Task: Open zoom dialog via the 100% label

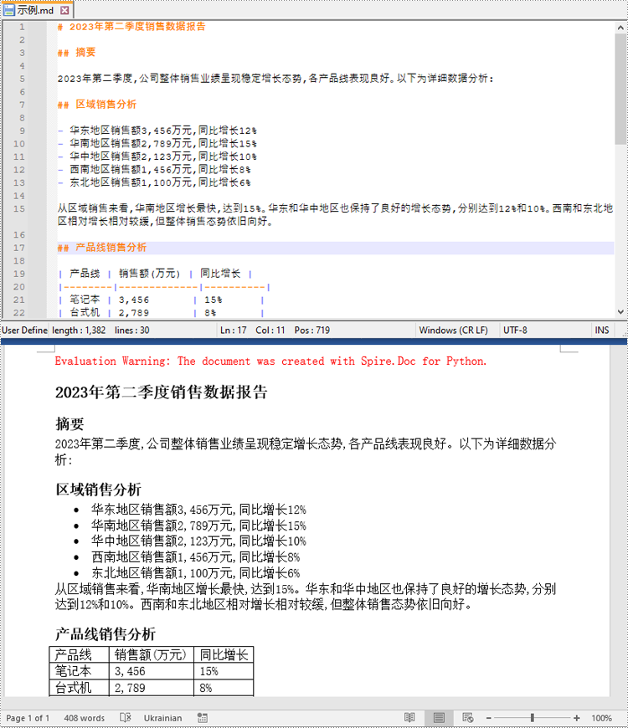Action: pyautogui.click(x=601, y=718)
